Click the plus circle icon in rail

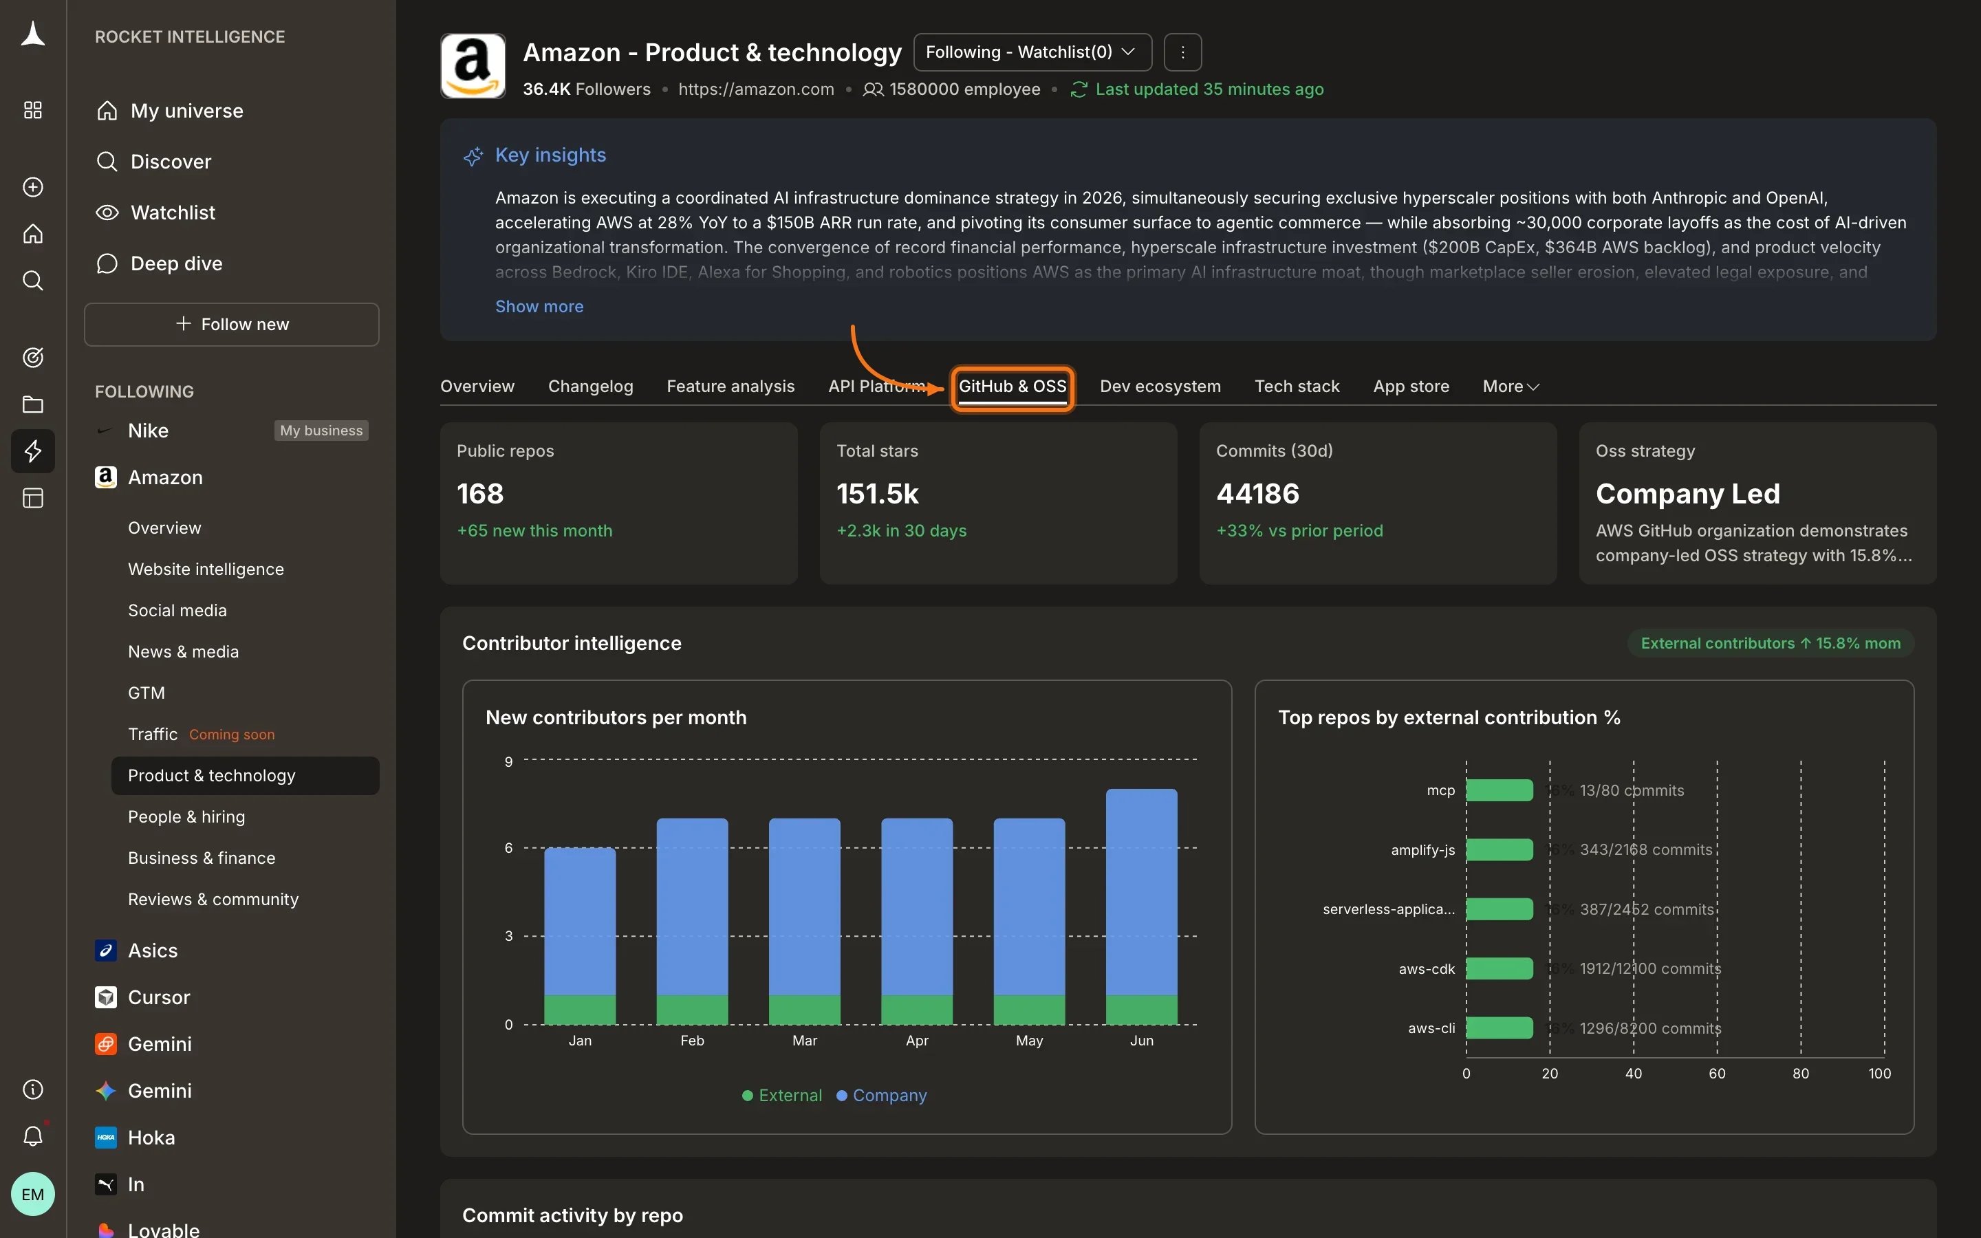(x=33, y=186)
